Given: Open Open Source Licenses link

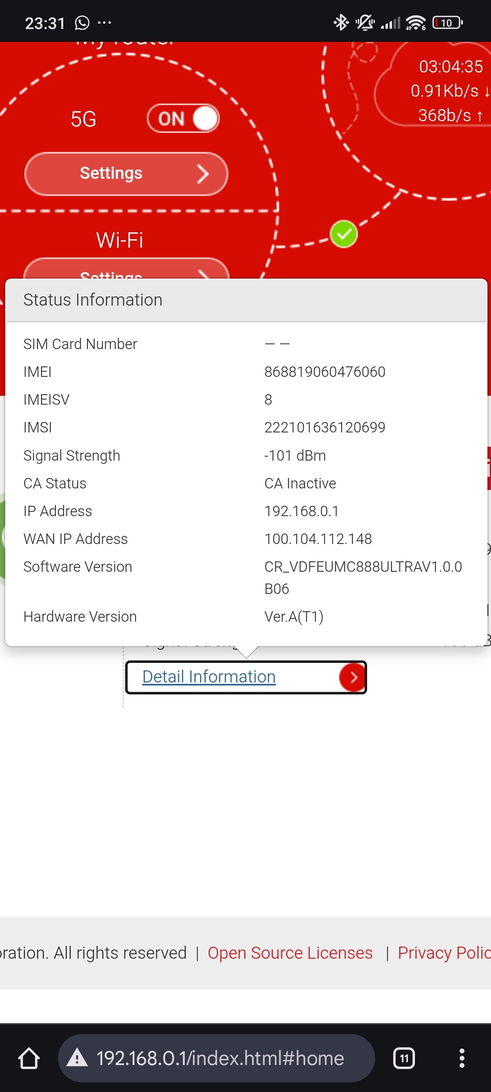Looking at the screenshot, I should pos(290,953).
